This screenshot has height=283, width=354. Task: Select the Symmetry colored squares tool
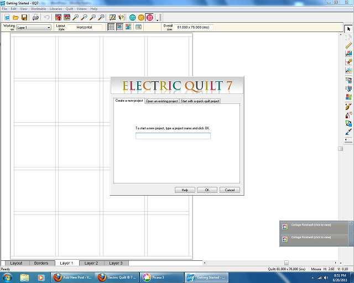[348, 97]
